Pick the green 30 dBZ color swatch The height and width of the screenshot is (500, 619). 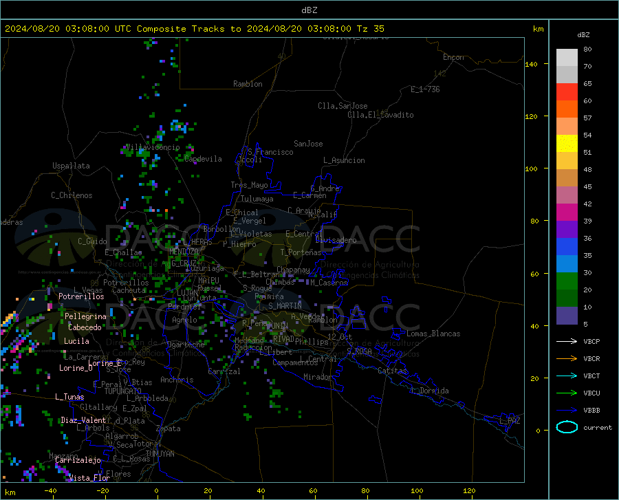coord(567,281)
